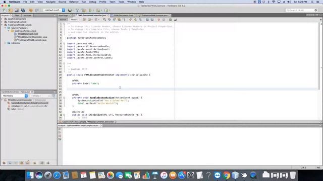Open the Navigate menu

(50, 2)
